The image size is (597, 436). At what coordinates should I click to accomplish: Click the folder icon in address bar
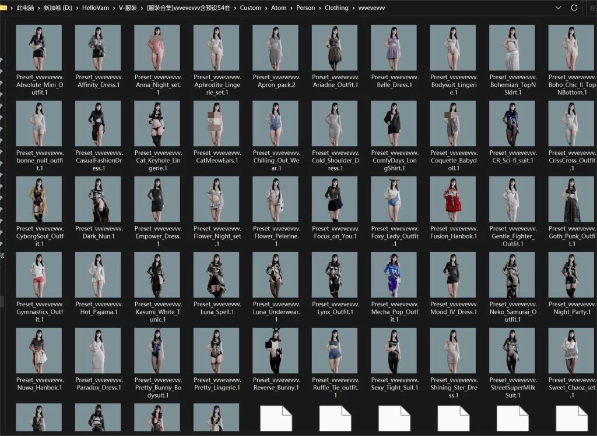pos(3,8)
